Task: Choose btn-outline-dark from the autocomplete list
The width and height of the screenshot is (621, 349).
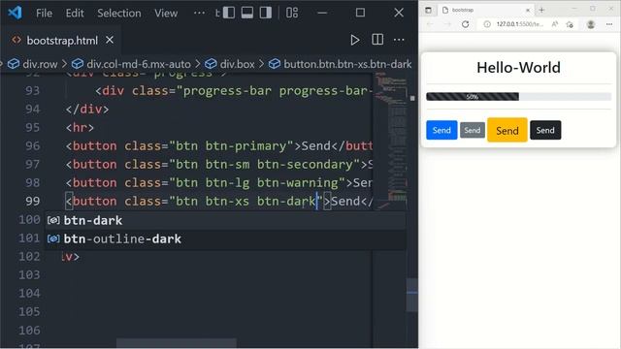Action: coord(226,239)
